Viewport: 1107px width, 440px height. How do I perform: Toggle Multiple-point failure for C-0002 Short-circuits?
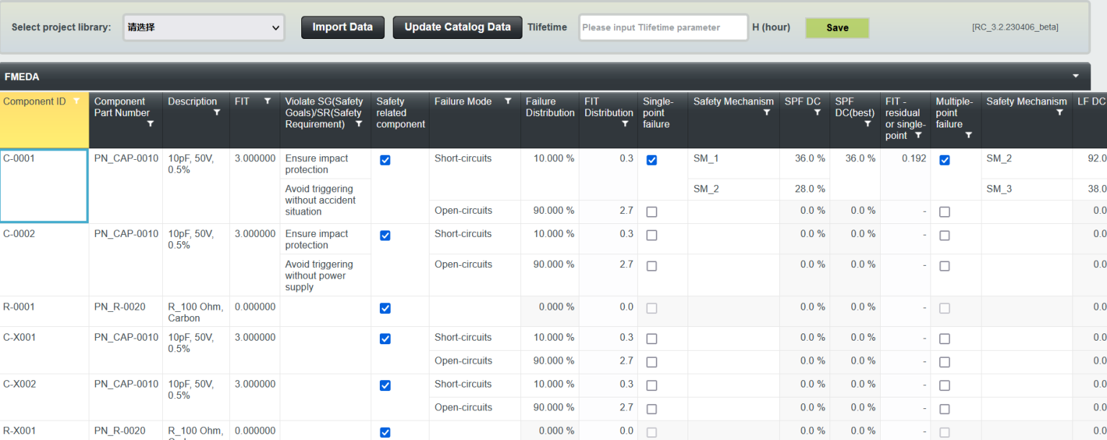click(944, 235)
